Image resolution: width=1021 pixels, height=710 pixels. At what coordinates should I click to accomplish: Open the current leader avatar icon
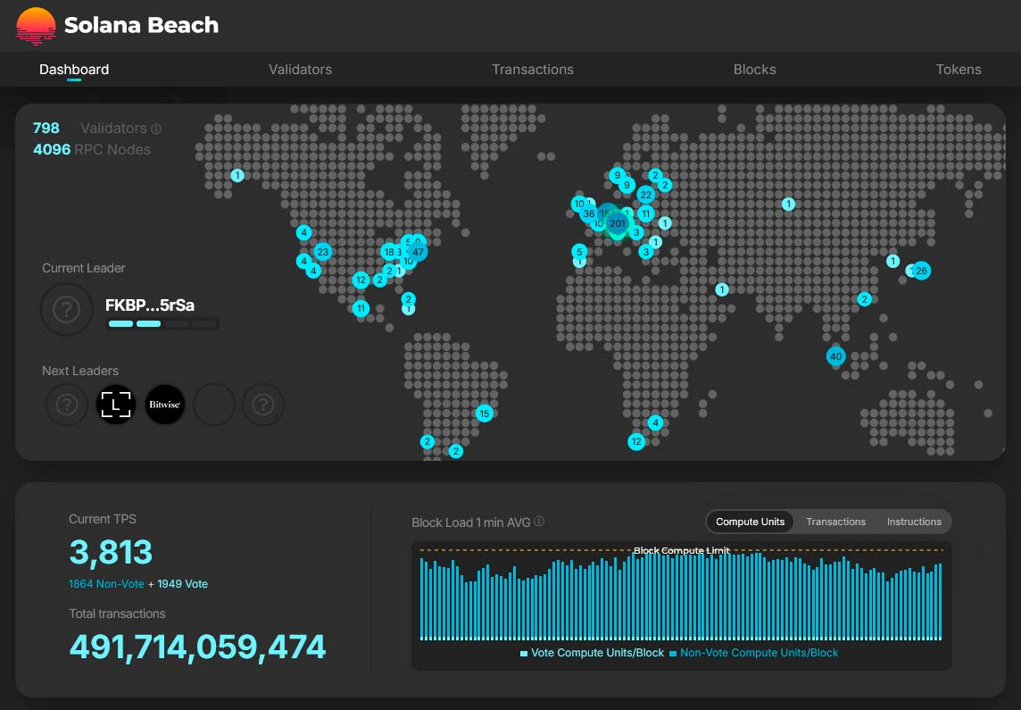66,309
